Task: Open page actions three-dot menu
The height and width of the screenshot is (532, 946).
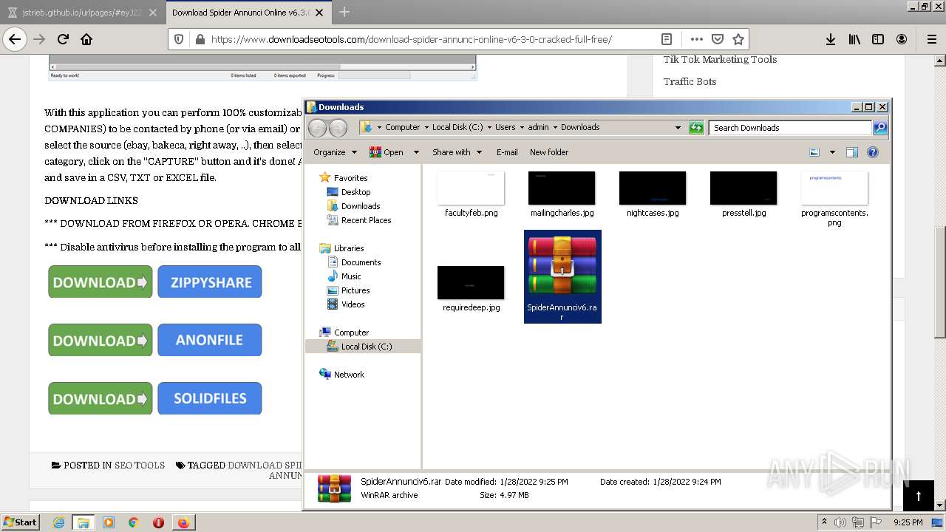Action: click(x=696, y=39)
